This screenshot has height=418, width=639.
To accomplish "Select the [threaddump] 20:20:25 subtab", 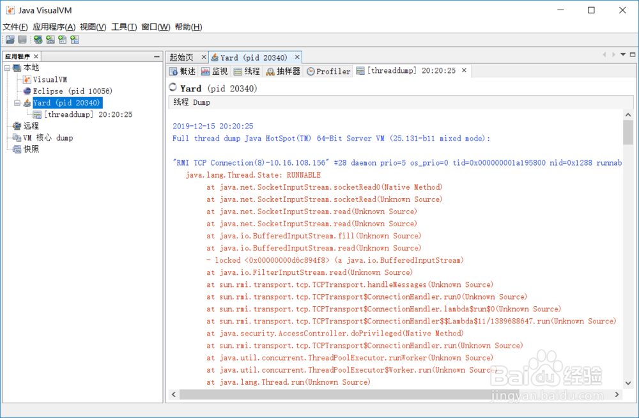I will 411,70.
